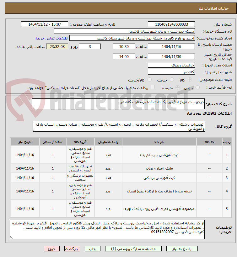Click the validity time 14:00 field
Viewport: 237px width, 257px height.
pos(124,56)
